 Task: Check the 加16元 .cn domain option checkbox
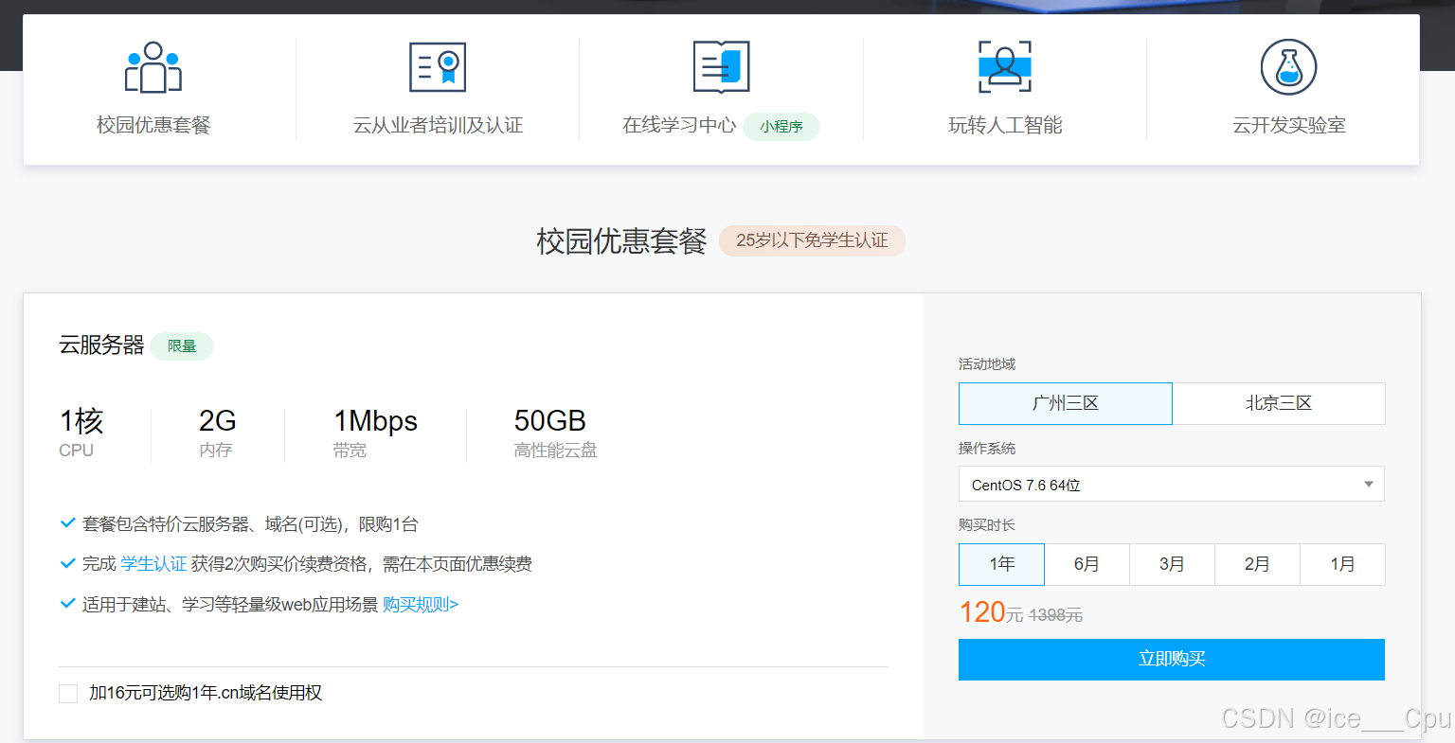(68, 694)
